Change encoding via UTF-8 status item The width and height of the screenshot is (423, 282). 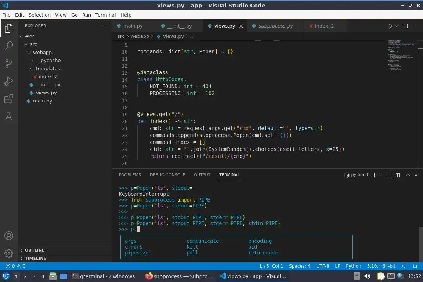pos(322,266)
